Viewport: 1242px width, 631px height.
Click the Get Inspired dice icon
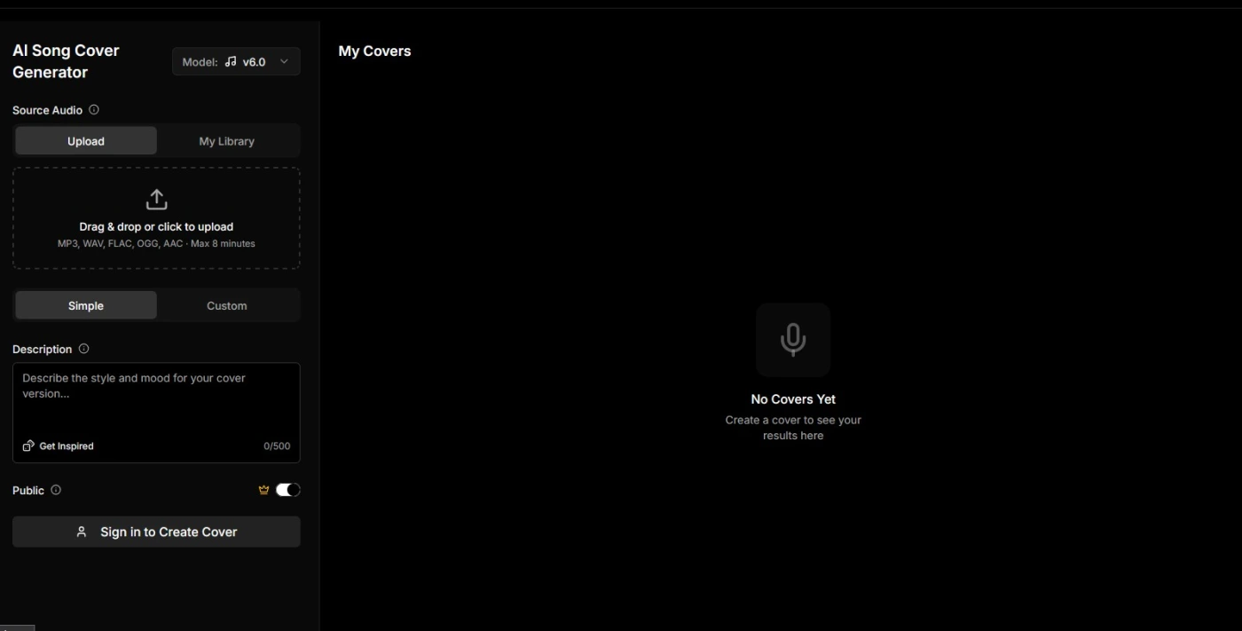(x=28, y=446)
